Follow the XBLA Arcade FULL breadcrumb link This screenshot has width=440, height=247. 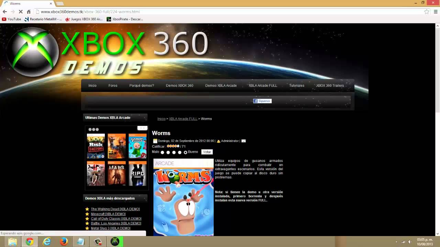[183, 119]
